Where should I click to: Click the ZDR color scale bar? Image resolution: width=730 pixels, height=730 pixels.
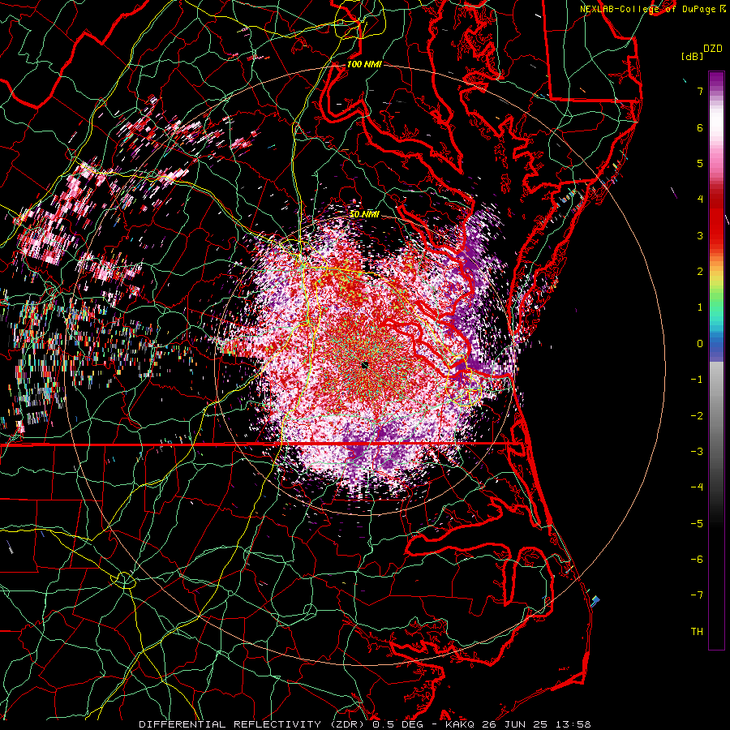click(x=716, y=360)
